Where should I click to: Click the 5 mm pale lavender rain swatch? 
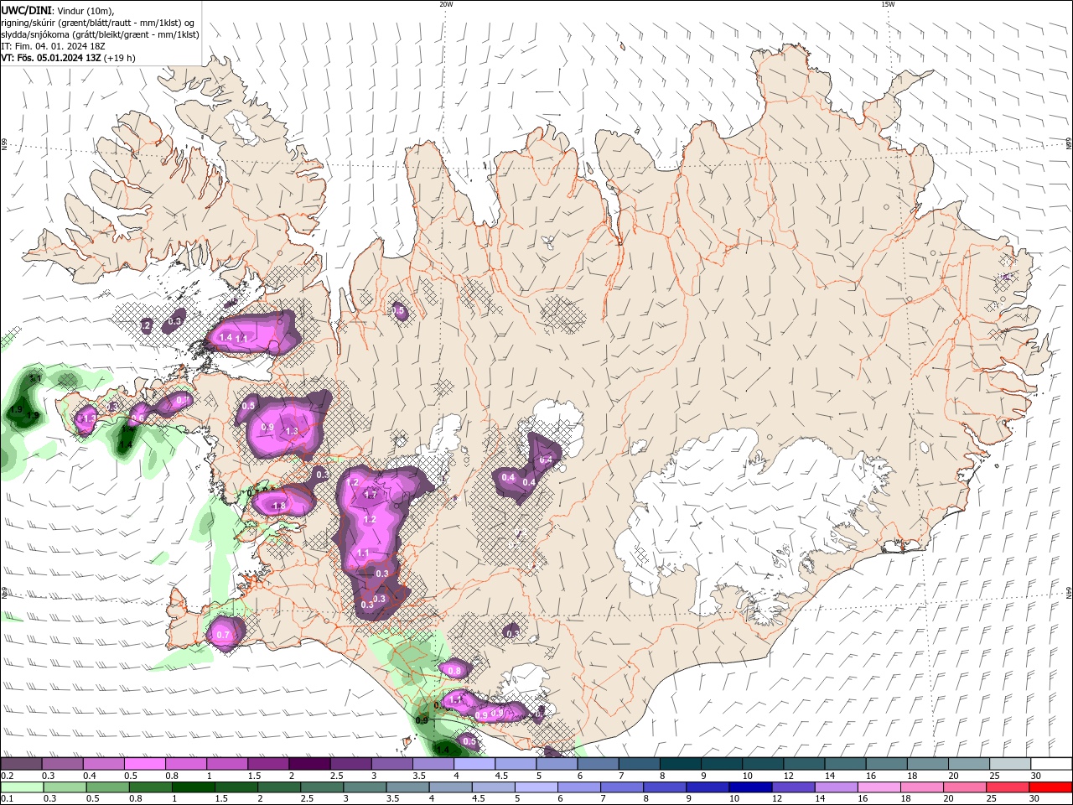click(x=537, y=787)
